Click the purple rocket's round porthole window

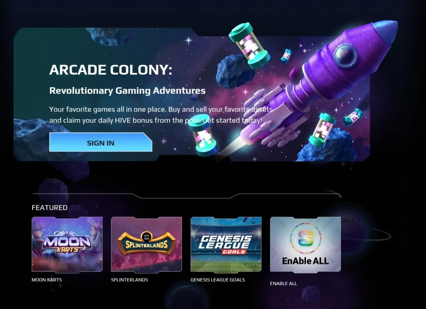[x=345, y=56]
